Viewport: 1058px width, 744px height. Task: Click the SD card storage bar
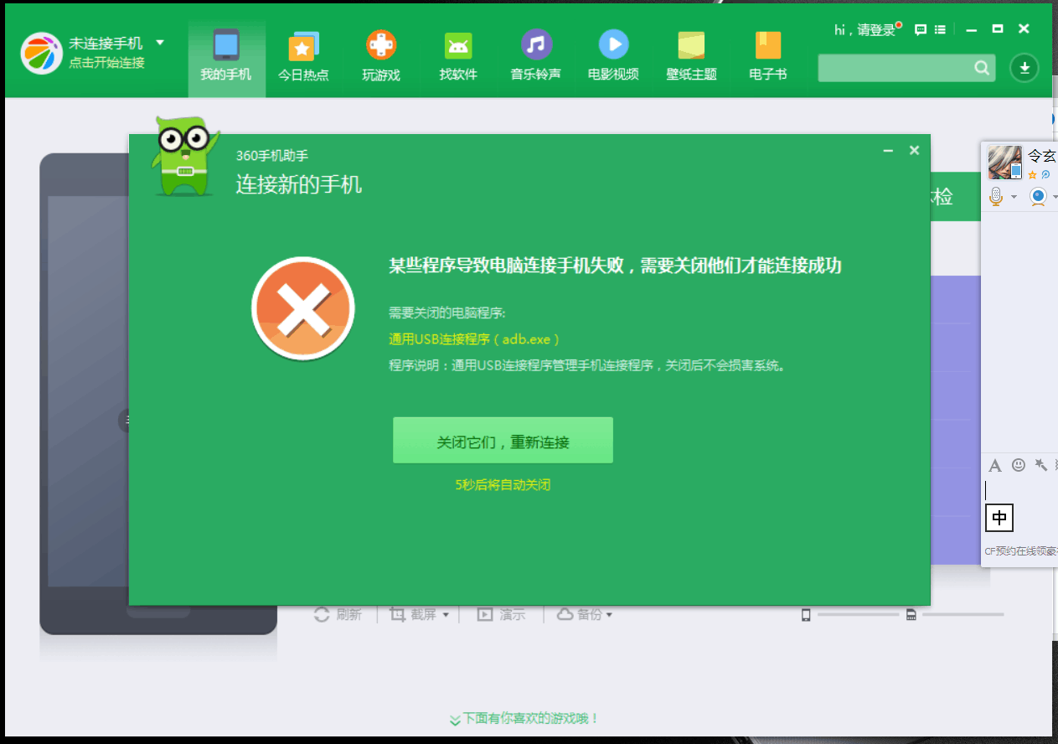click(x=963, y=615)
